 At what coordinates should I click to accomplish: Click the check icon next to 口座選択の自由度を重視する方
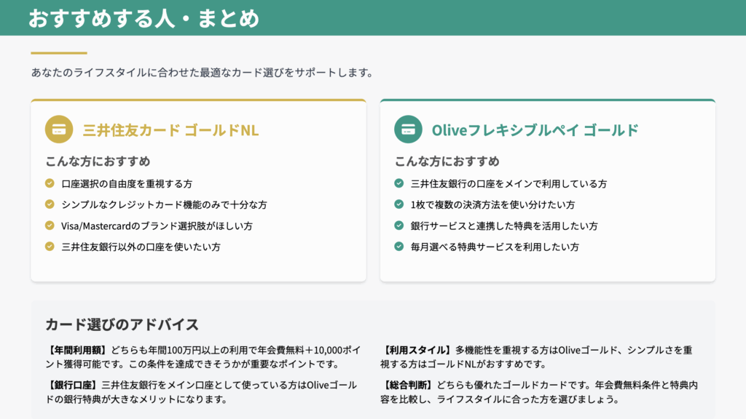tap(50, 184)
